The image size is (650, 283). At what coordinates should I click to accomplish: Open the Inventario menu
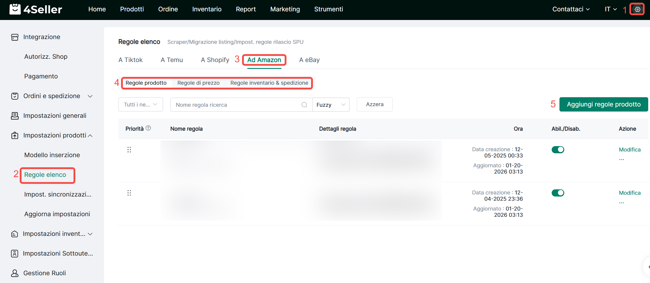coord(207,9)
